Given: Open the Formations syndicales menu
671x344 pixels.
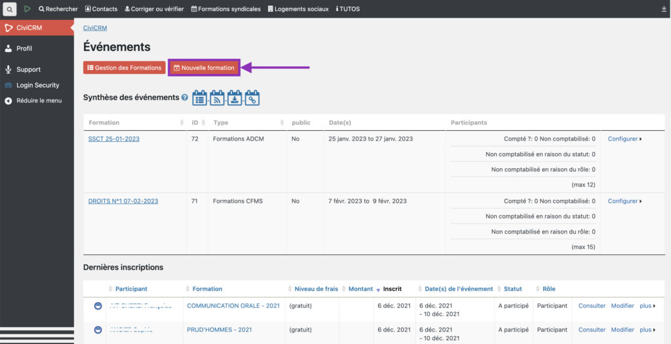Looking at the screenshot, I should coord(225,9).
